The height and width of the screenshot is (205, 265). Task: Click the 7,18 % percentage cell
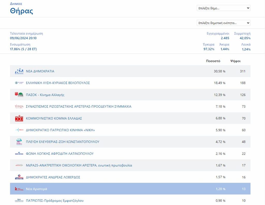[x=220, y=107]
